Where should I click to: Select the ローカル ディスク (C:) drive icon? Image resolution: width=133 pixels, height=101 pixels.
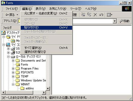point(13,57)
